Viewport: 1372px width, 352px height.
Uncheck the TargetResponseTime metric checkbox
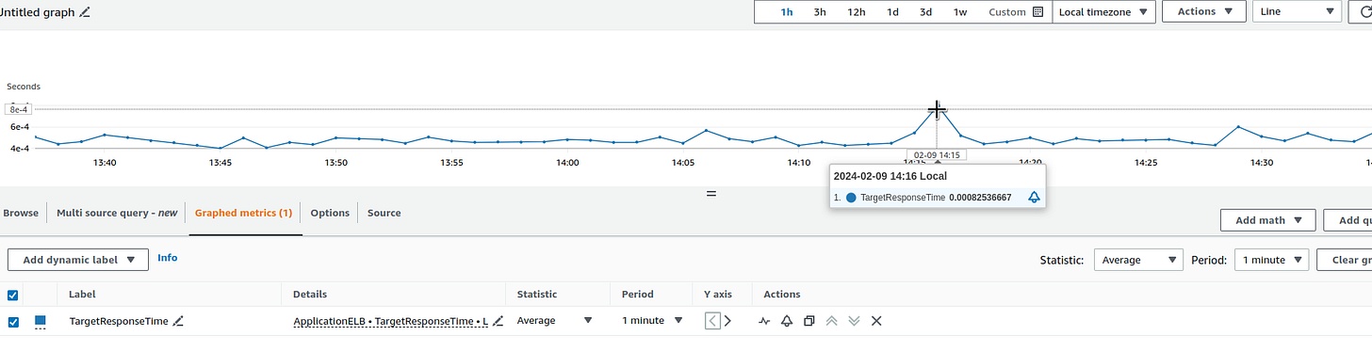pos(13,321)
